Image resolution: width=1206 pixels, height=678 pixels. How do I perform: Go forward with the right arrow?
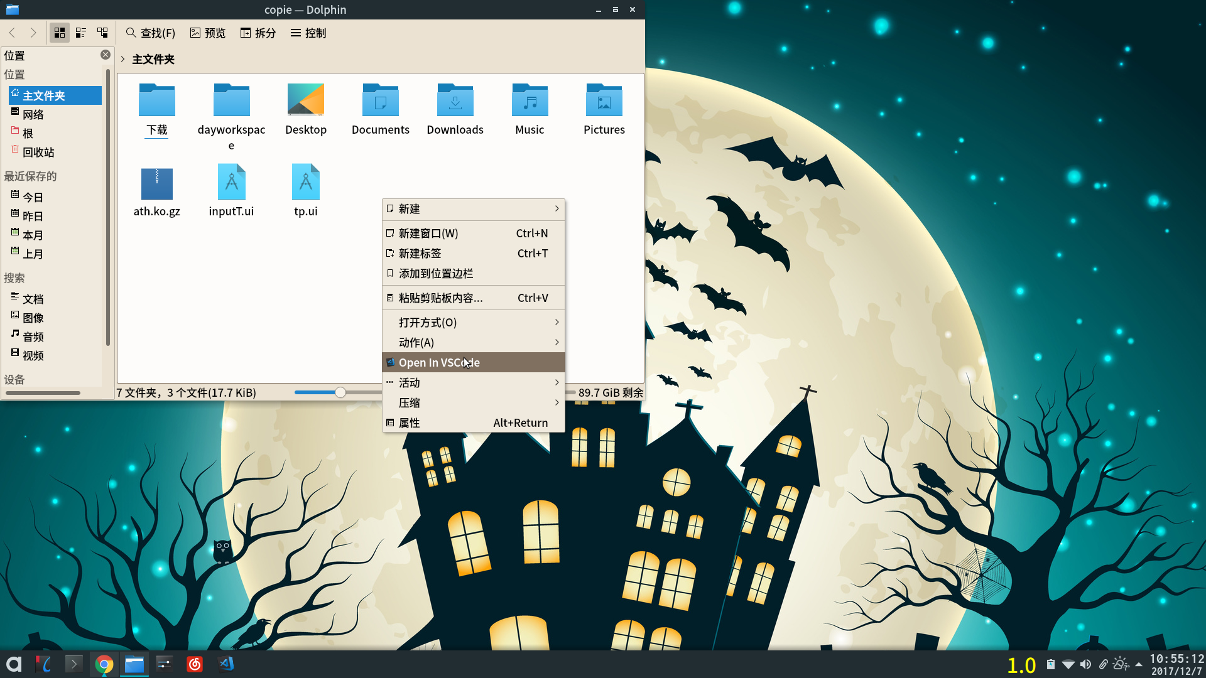coord(33,33)
